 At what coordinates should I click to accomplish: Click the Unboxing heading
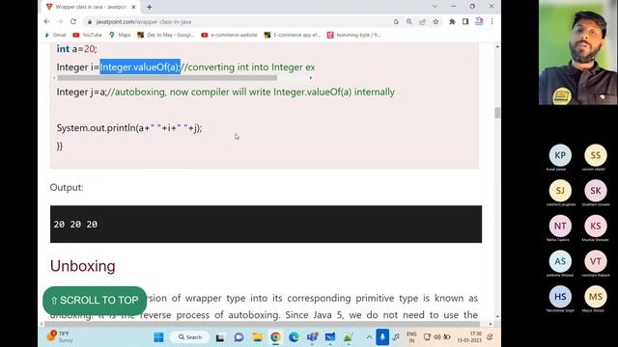click(83, 266)
